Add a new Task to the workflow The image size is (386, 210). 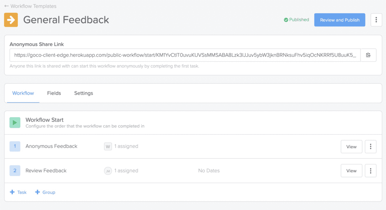[x=18, y=192]
